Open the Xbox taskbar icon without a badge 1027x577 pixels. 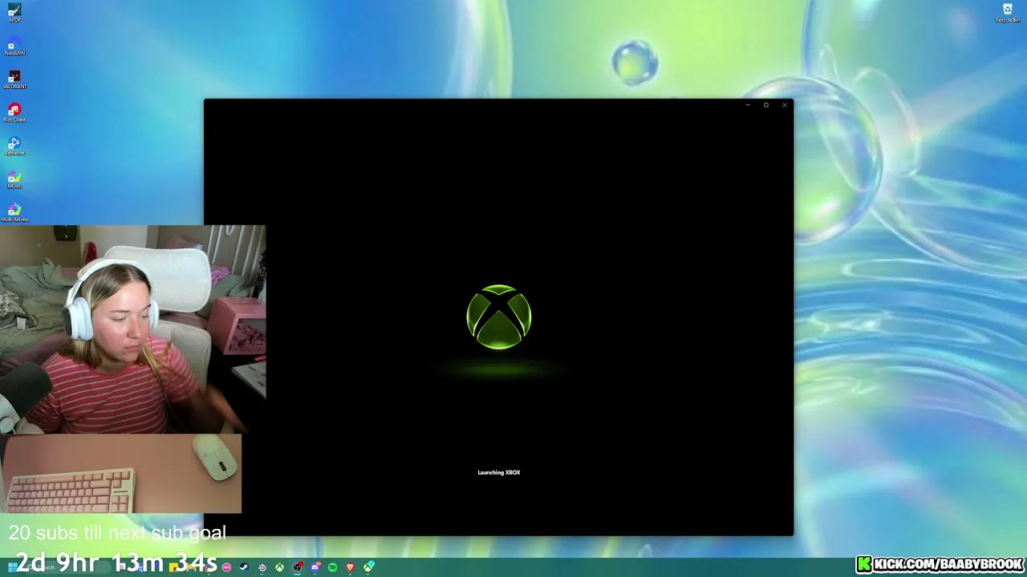coord(279,567)
